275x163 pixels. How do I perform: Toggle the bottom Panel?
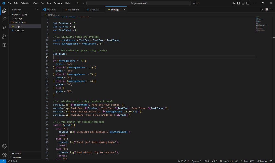coord(243,3)
